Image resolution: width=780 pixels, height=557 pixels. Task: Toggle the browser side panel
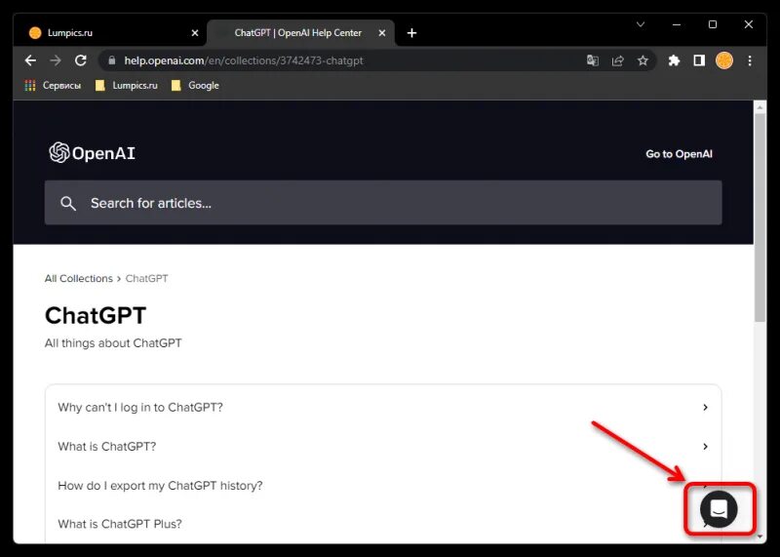click(x=699, y=60)
